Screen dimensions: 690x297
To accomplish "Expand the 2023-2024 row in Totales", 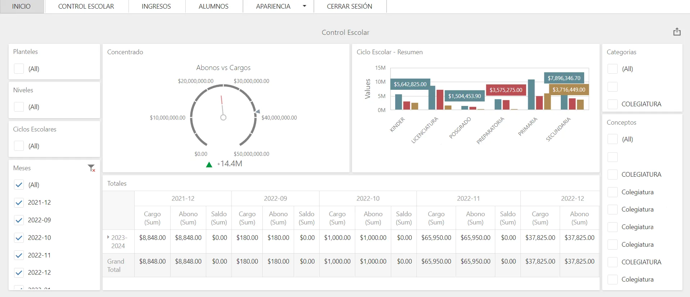I will 108,237.
